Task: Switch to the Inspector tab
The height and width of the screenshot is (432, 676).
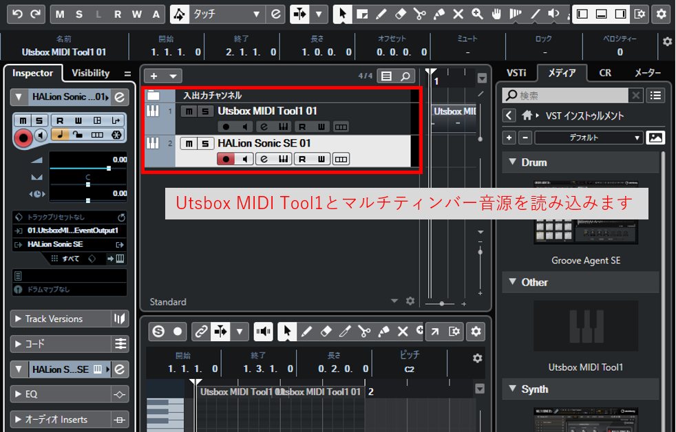Action: coord(33,73)
